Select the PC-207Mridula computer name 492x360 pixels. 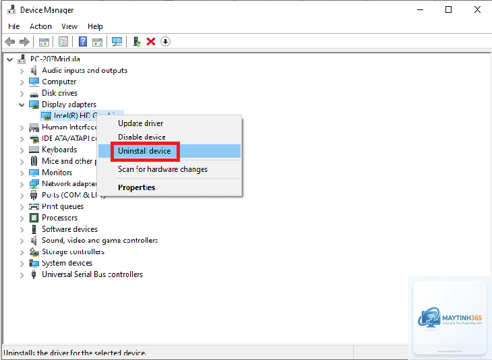coord(55,59)
